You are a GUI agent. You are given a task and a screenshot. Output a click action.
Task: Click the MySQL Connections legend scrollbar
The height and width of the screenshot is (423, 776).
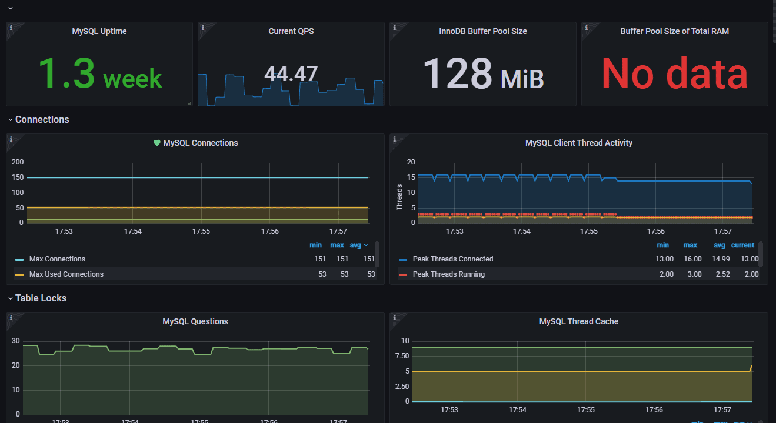tap(377, 254)
